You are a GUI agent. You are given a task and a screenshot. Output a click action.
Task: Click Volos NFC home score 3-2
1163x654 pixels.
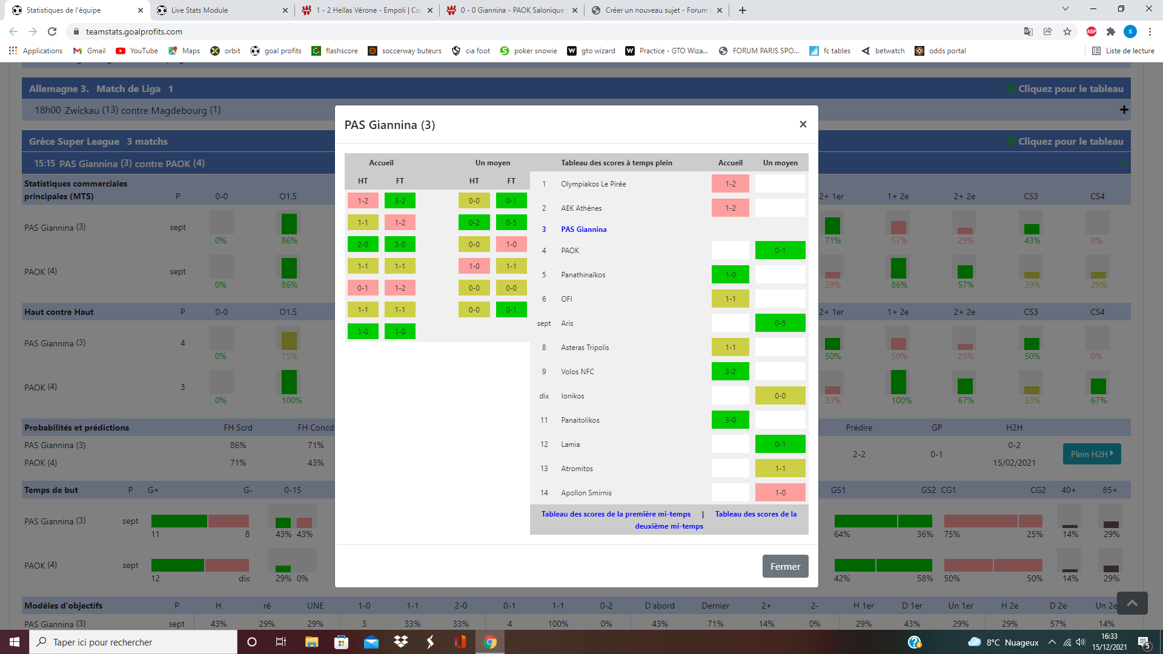[x=731, y=371]
